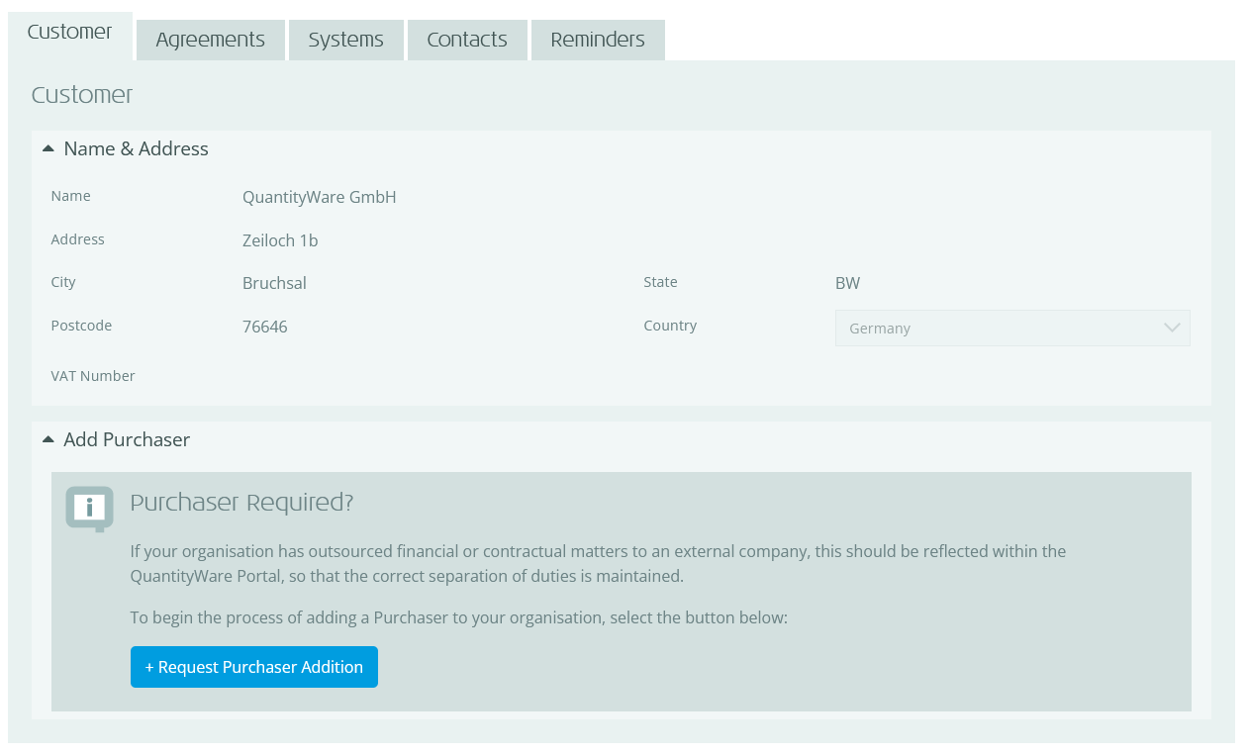Switch to the Systems tab
This screenshot has height=755, width=1248.
tap(345, 40)
